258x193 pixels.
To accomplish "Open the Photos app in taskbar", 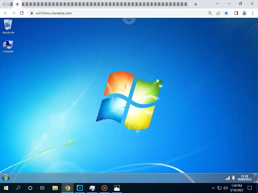I will [x=117, y=188].
